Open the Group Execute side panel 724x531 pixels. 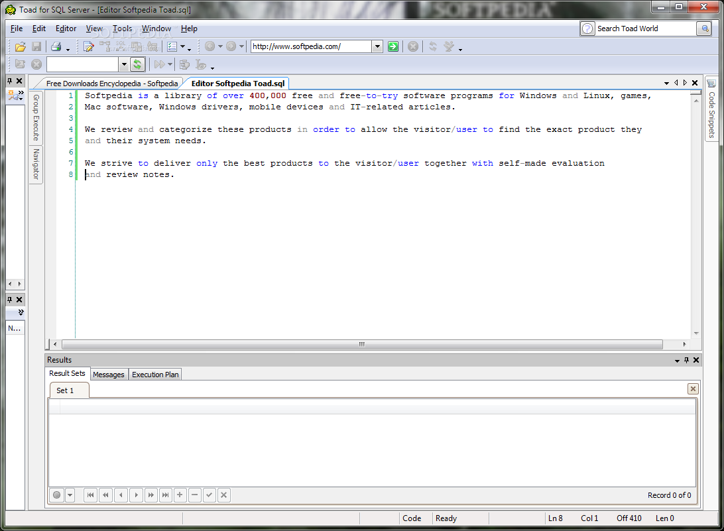[36, 118]
